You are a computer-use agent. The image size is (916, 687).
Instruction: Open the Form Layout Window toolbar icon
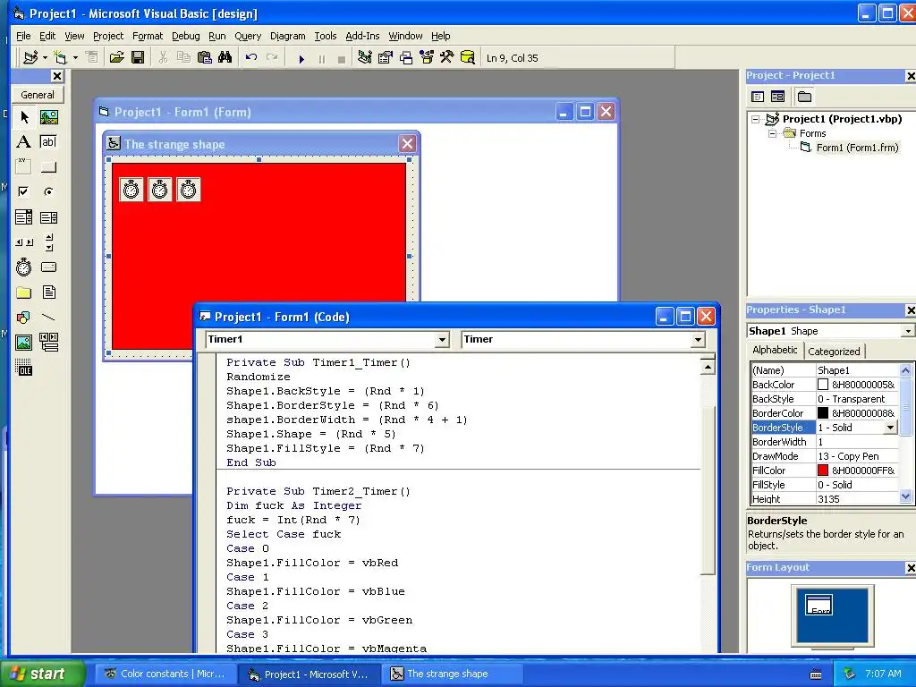click(406, 57)
